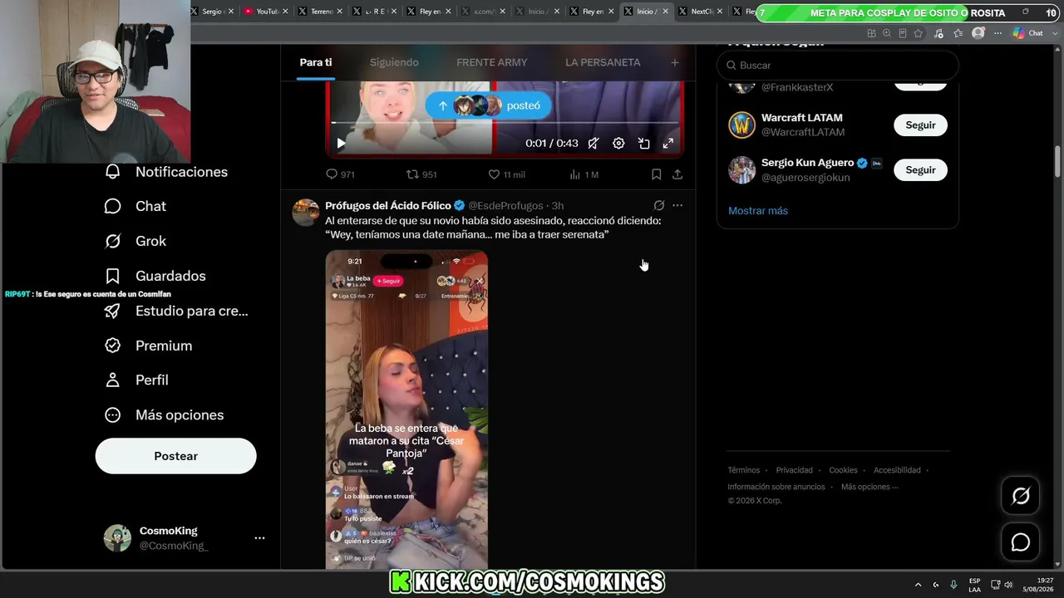
Task: Show hidden icons in system tray
Action: [x=918, y=585]
